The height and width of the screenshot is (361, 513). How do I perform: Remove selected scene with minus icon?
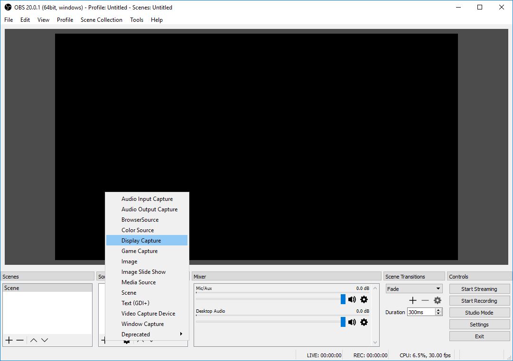click(20, 340)
